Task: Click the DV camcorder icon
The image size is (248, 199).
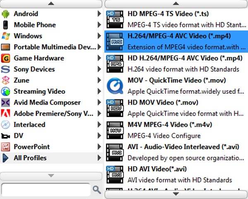Action: tap(5, 136)
